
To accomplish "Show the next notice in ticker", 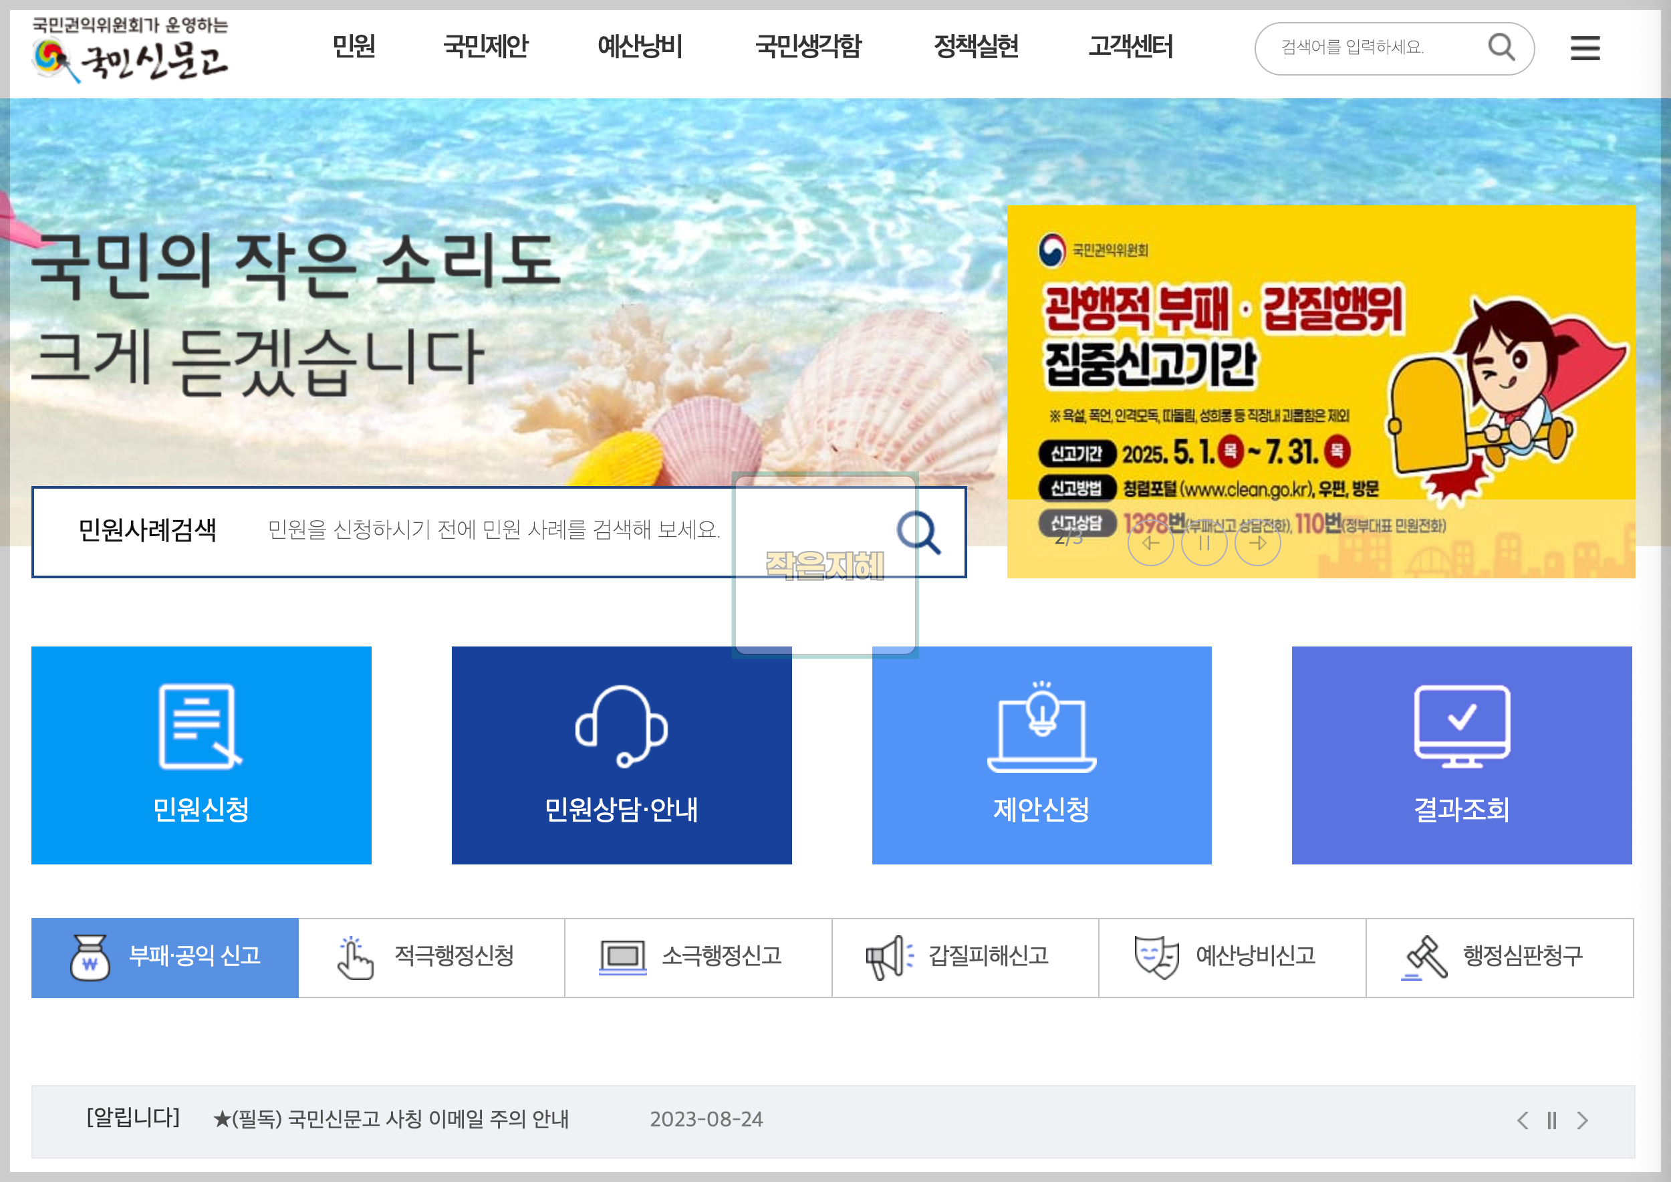I will (1581, 1120).
